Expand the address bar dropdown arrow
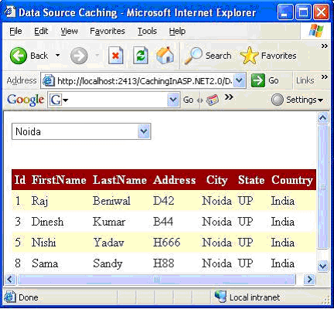Screen dimensions: 334x309 click(x=240, y=80)
